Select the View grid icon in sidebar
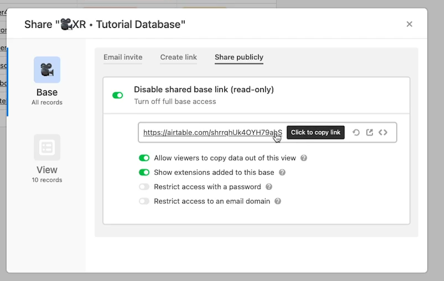The image size is (444, 281). tap(47, 148)
